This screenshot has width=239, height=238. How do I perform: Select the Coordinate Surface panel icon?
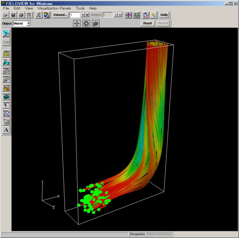pyautogui.click(x=6, y=87)
